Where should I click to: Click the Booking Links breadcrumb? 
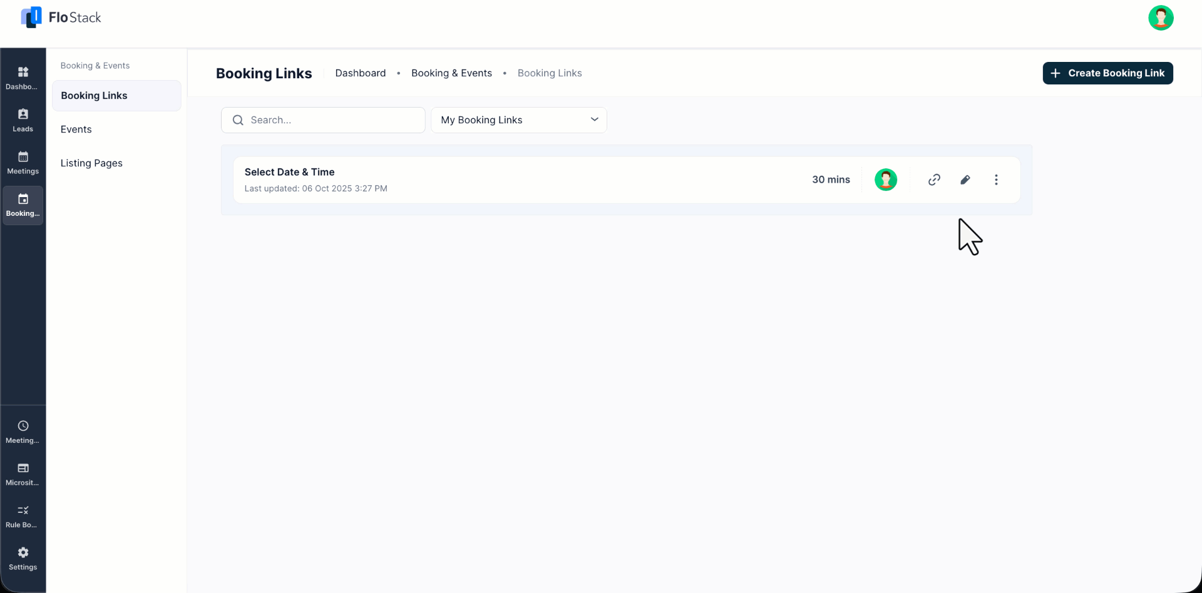click(x=550, y=73)
